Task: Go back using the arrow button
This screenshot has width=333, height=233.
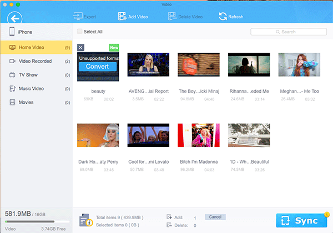Action: click(14, 18)
